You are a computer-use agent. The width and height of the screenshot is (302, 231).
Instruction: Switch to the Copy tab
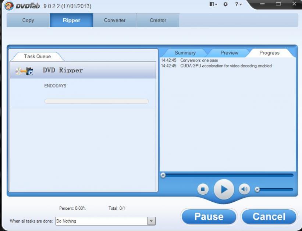(28, 21)
